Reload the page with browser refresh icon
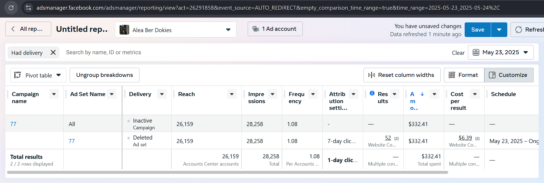This screenshot has height=183, width=544. tap(11, 8)
